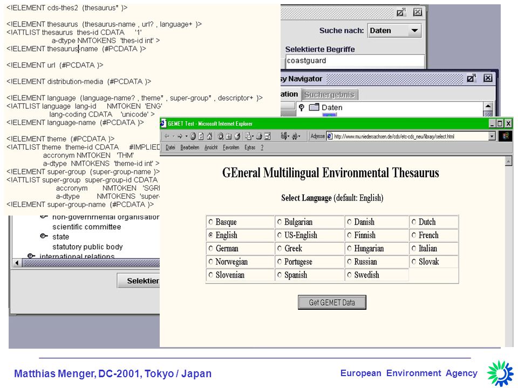518x388 pixels.
Task: Open the address bar URL history dropdown
Action: [492, 136]
